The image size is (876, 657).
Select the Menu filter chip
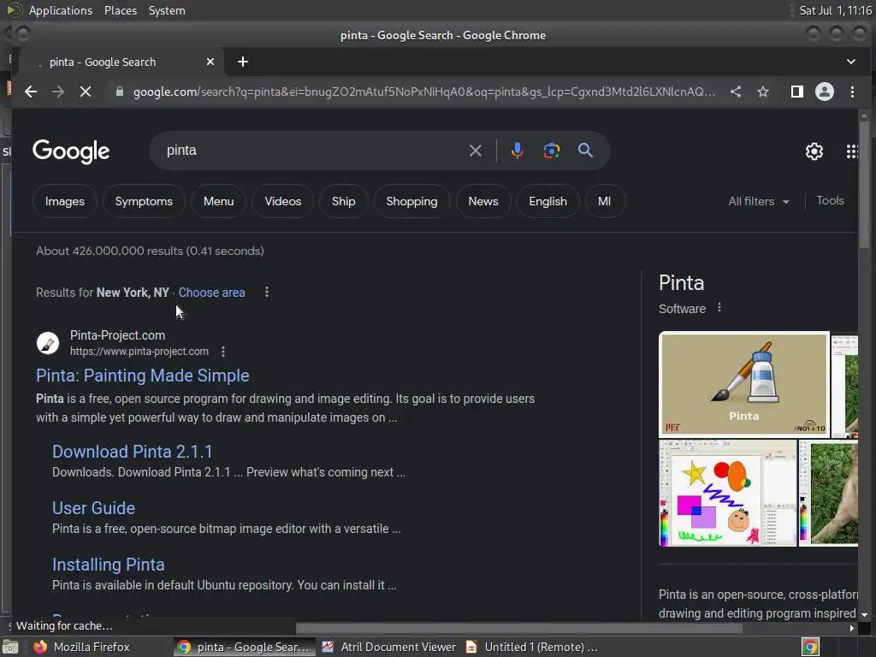click(218, 201)
